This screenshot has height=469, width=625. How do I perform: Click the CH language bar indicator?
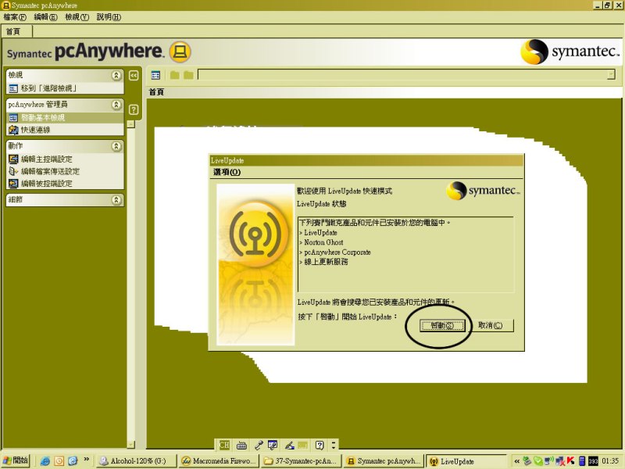(x=224, y=445)
